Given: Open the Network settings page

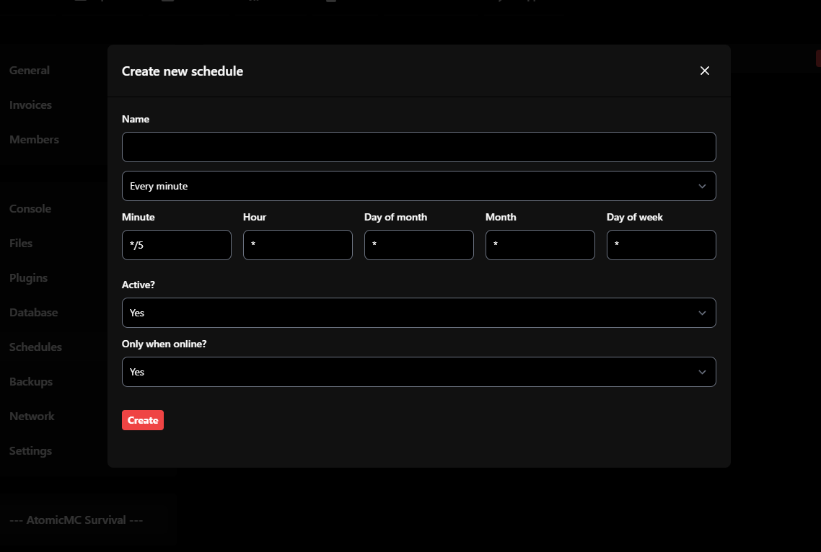Looking at the screenshot, I should pos(32,417).
